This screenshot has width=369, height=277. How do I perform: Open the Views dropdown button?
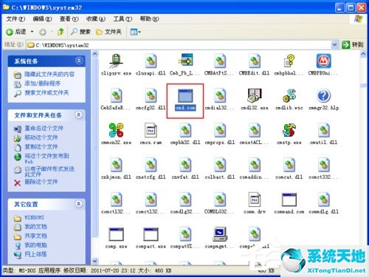[135, 32]
